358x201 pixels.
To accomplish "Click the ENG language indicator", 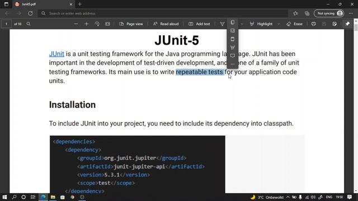I will pos(329,197).
